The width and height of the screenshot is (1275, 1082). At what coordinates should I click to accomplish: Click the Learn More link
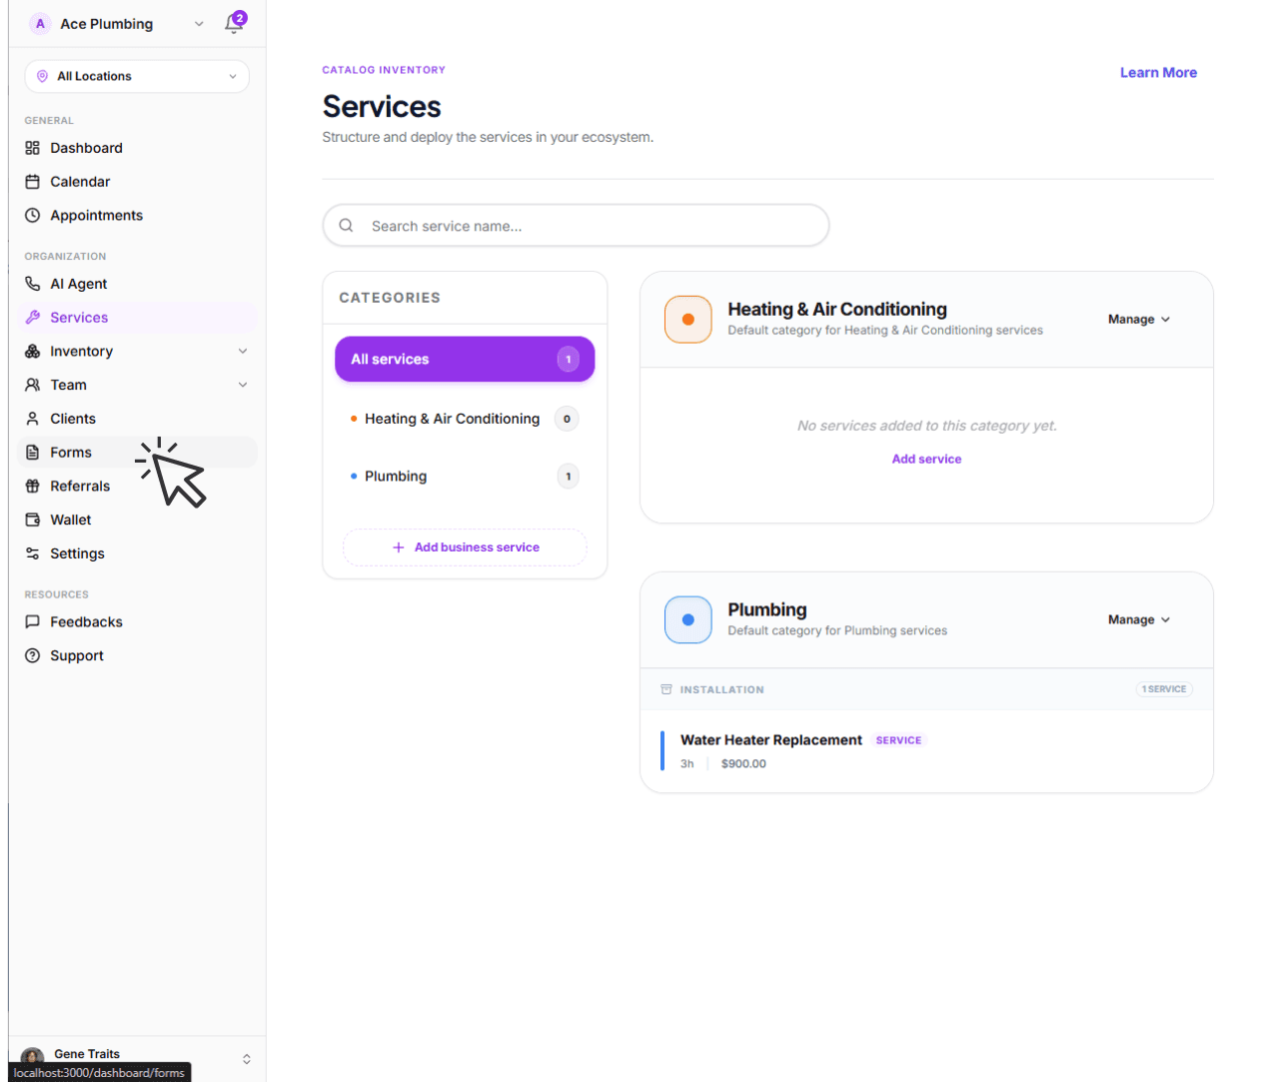click(x=1157, y=73)
